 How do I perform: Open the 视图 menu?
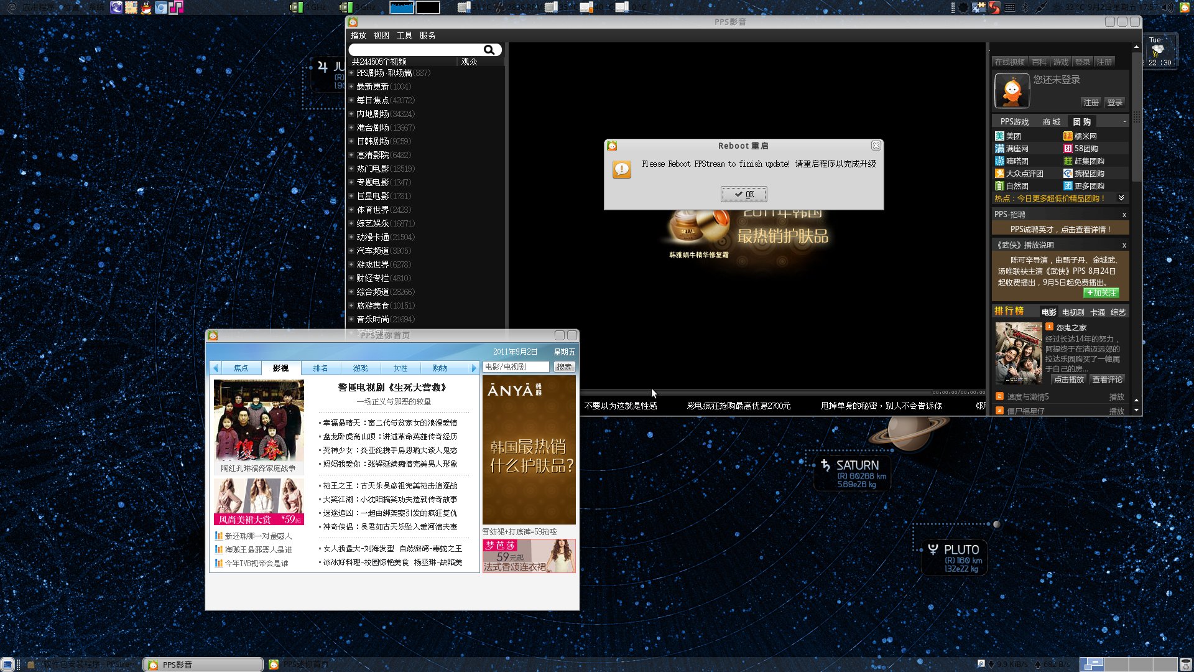pos(381,35)
